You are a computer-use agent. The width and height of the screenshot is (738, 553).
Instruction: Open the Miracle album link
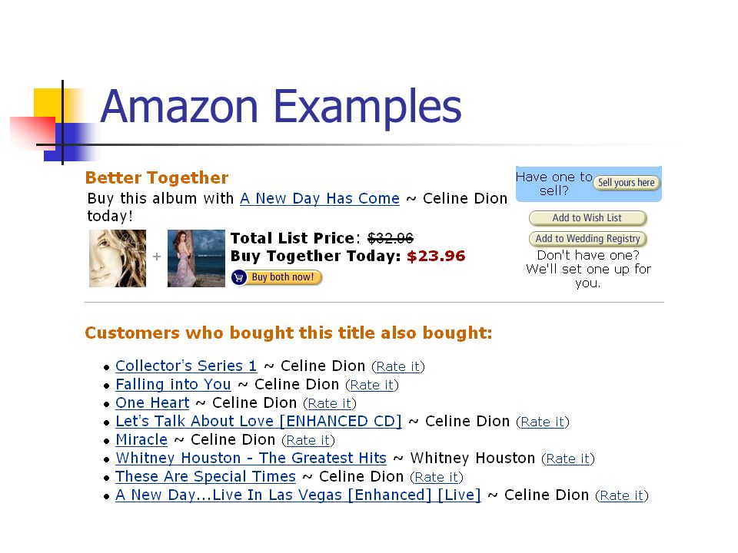coord(141,439)
